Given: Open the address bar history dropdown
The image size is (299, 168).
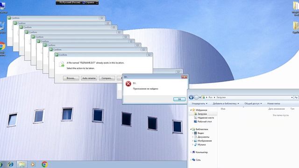Looking at the screenshot, I should coord(292,98).
